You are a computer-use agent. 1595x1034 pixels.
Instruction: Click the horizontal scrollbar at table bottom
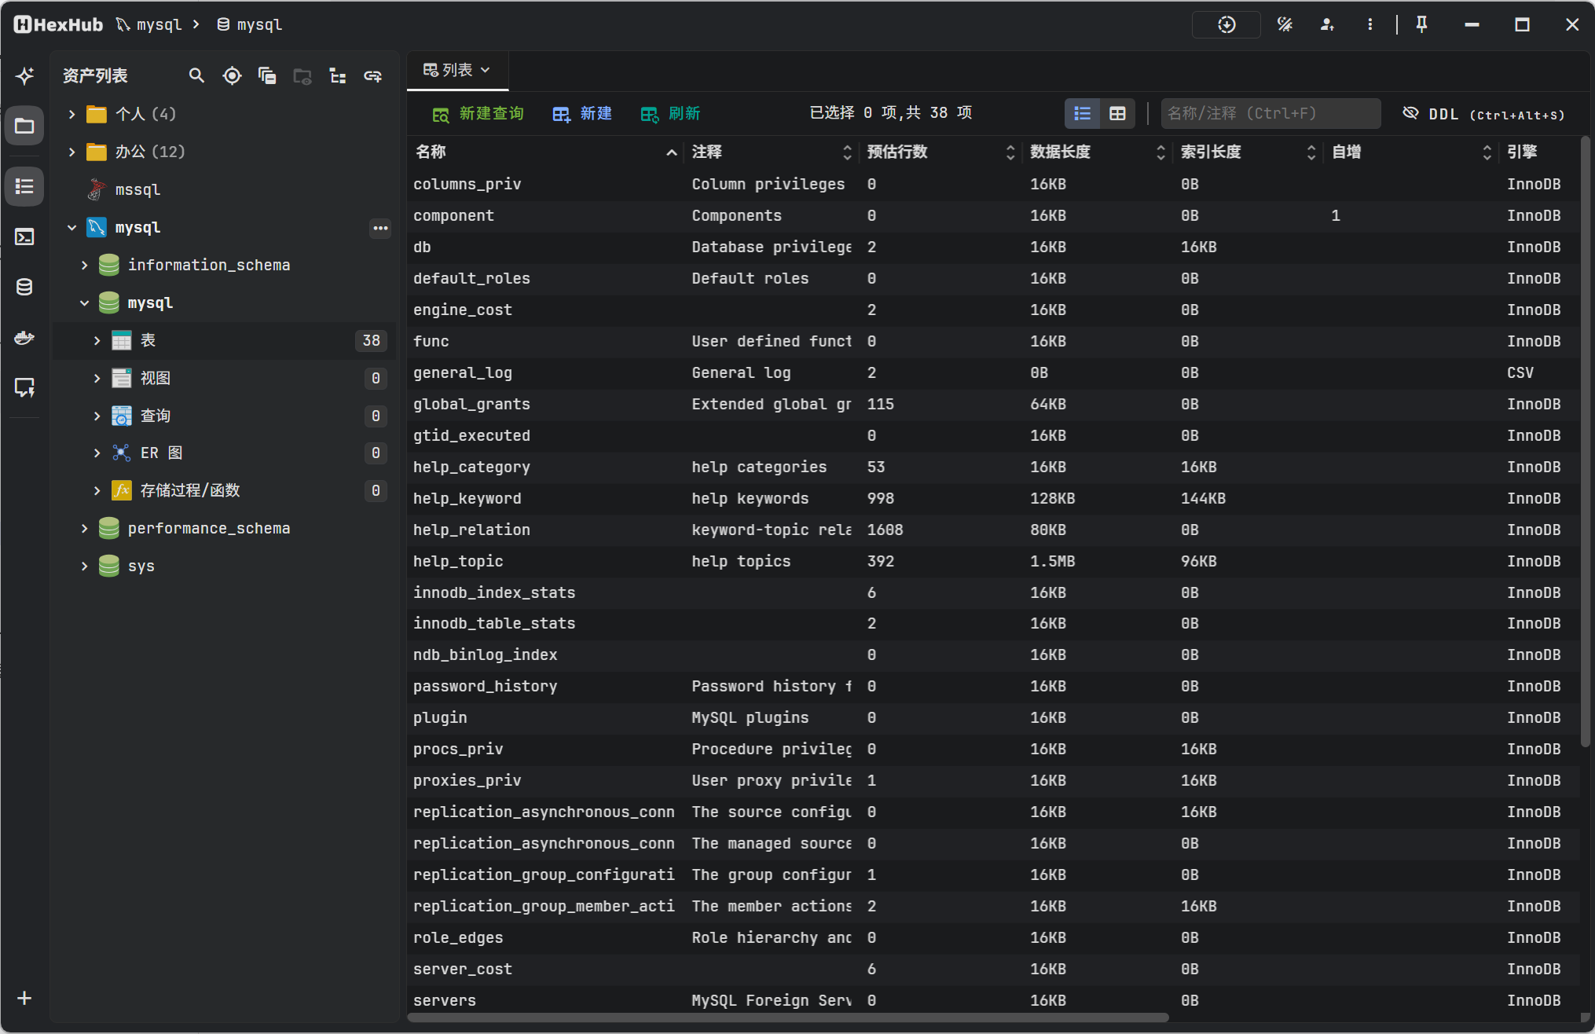pos(787,1018)
